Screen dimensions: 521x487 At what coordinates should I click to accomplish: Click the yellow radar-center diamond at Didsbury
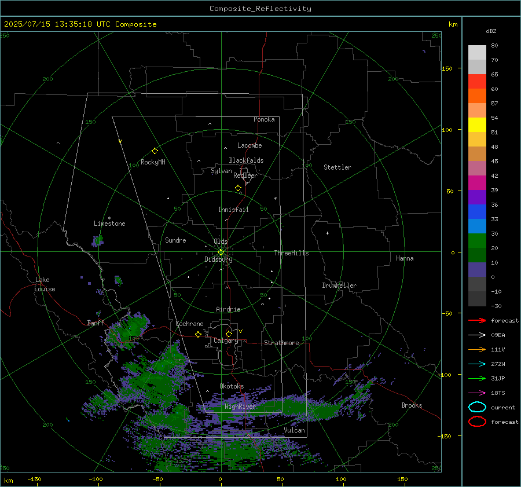221,252
